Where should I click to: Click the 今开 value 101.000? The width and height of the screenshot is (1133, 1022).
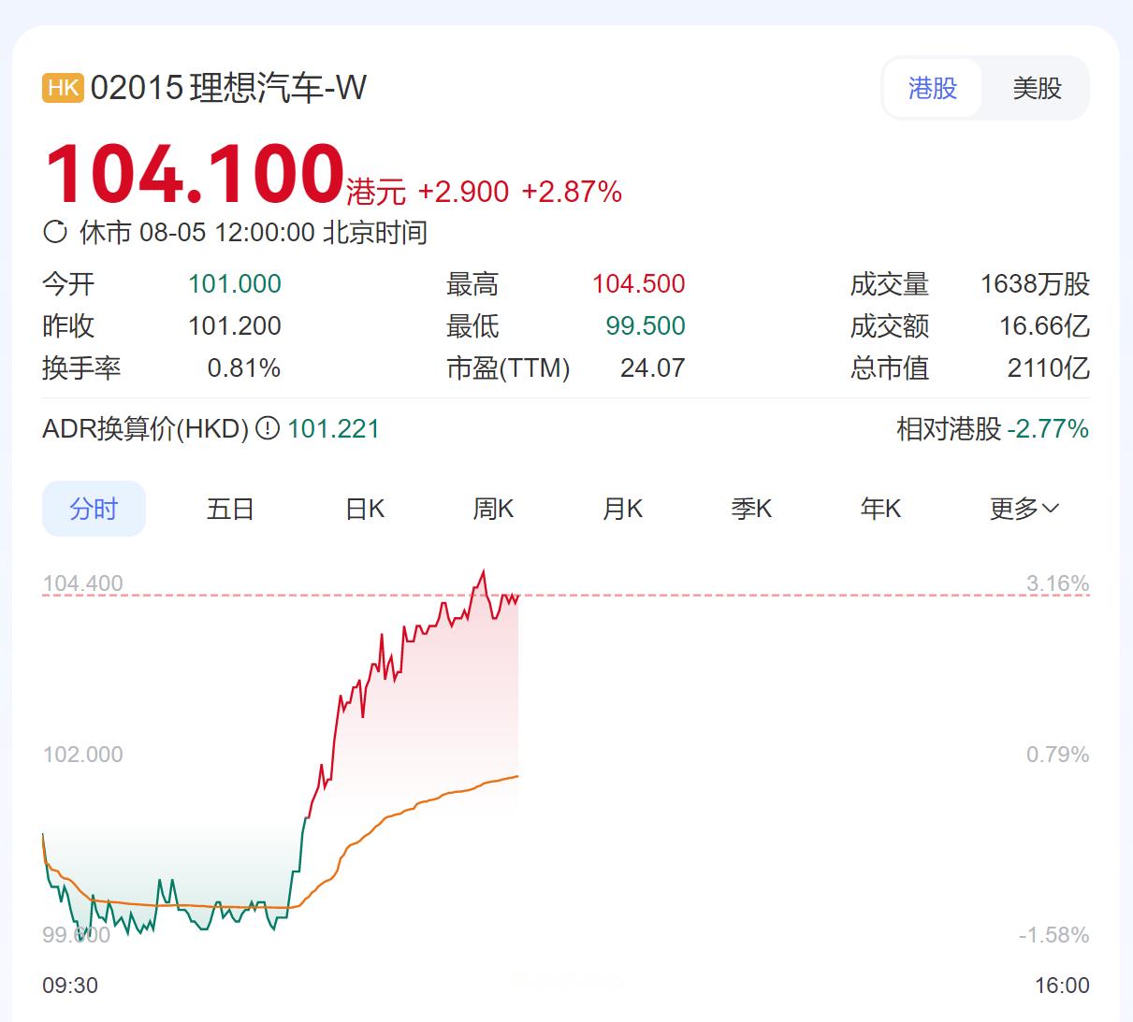tap(235, 284)
